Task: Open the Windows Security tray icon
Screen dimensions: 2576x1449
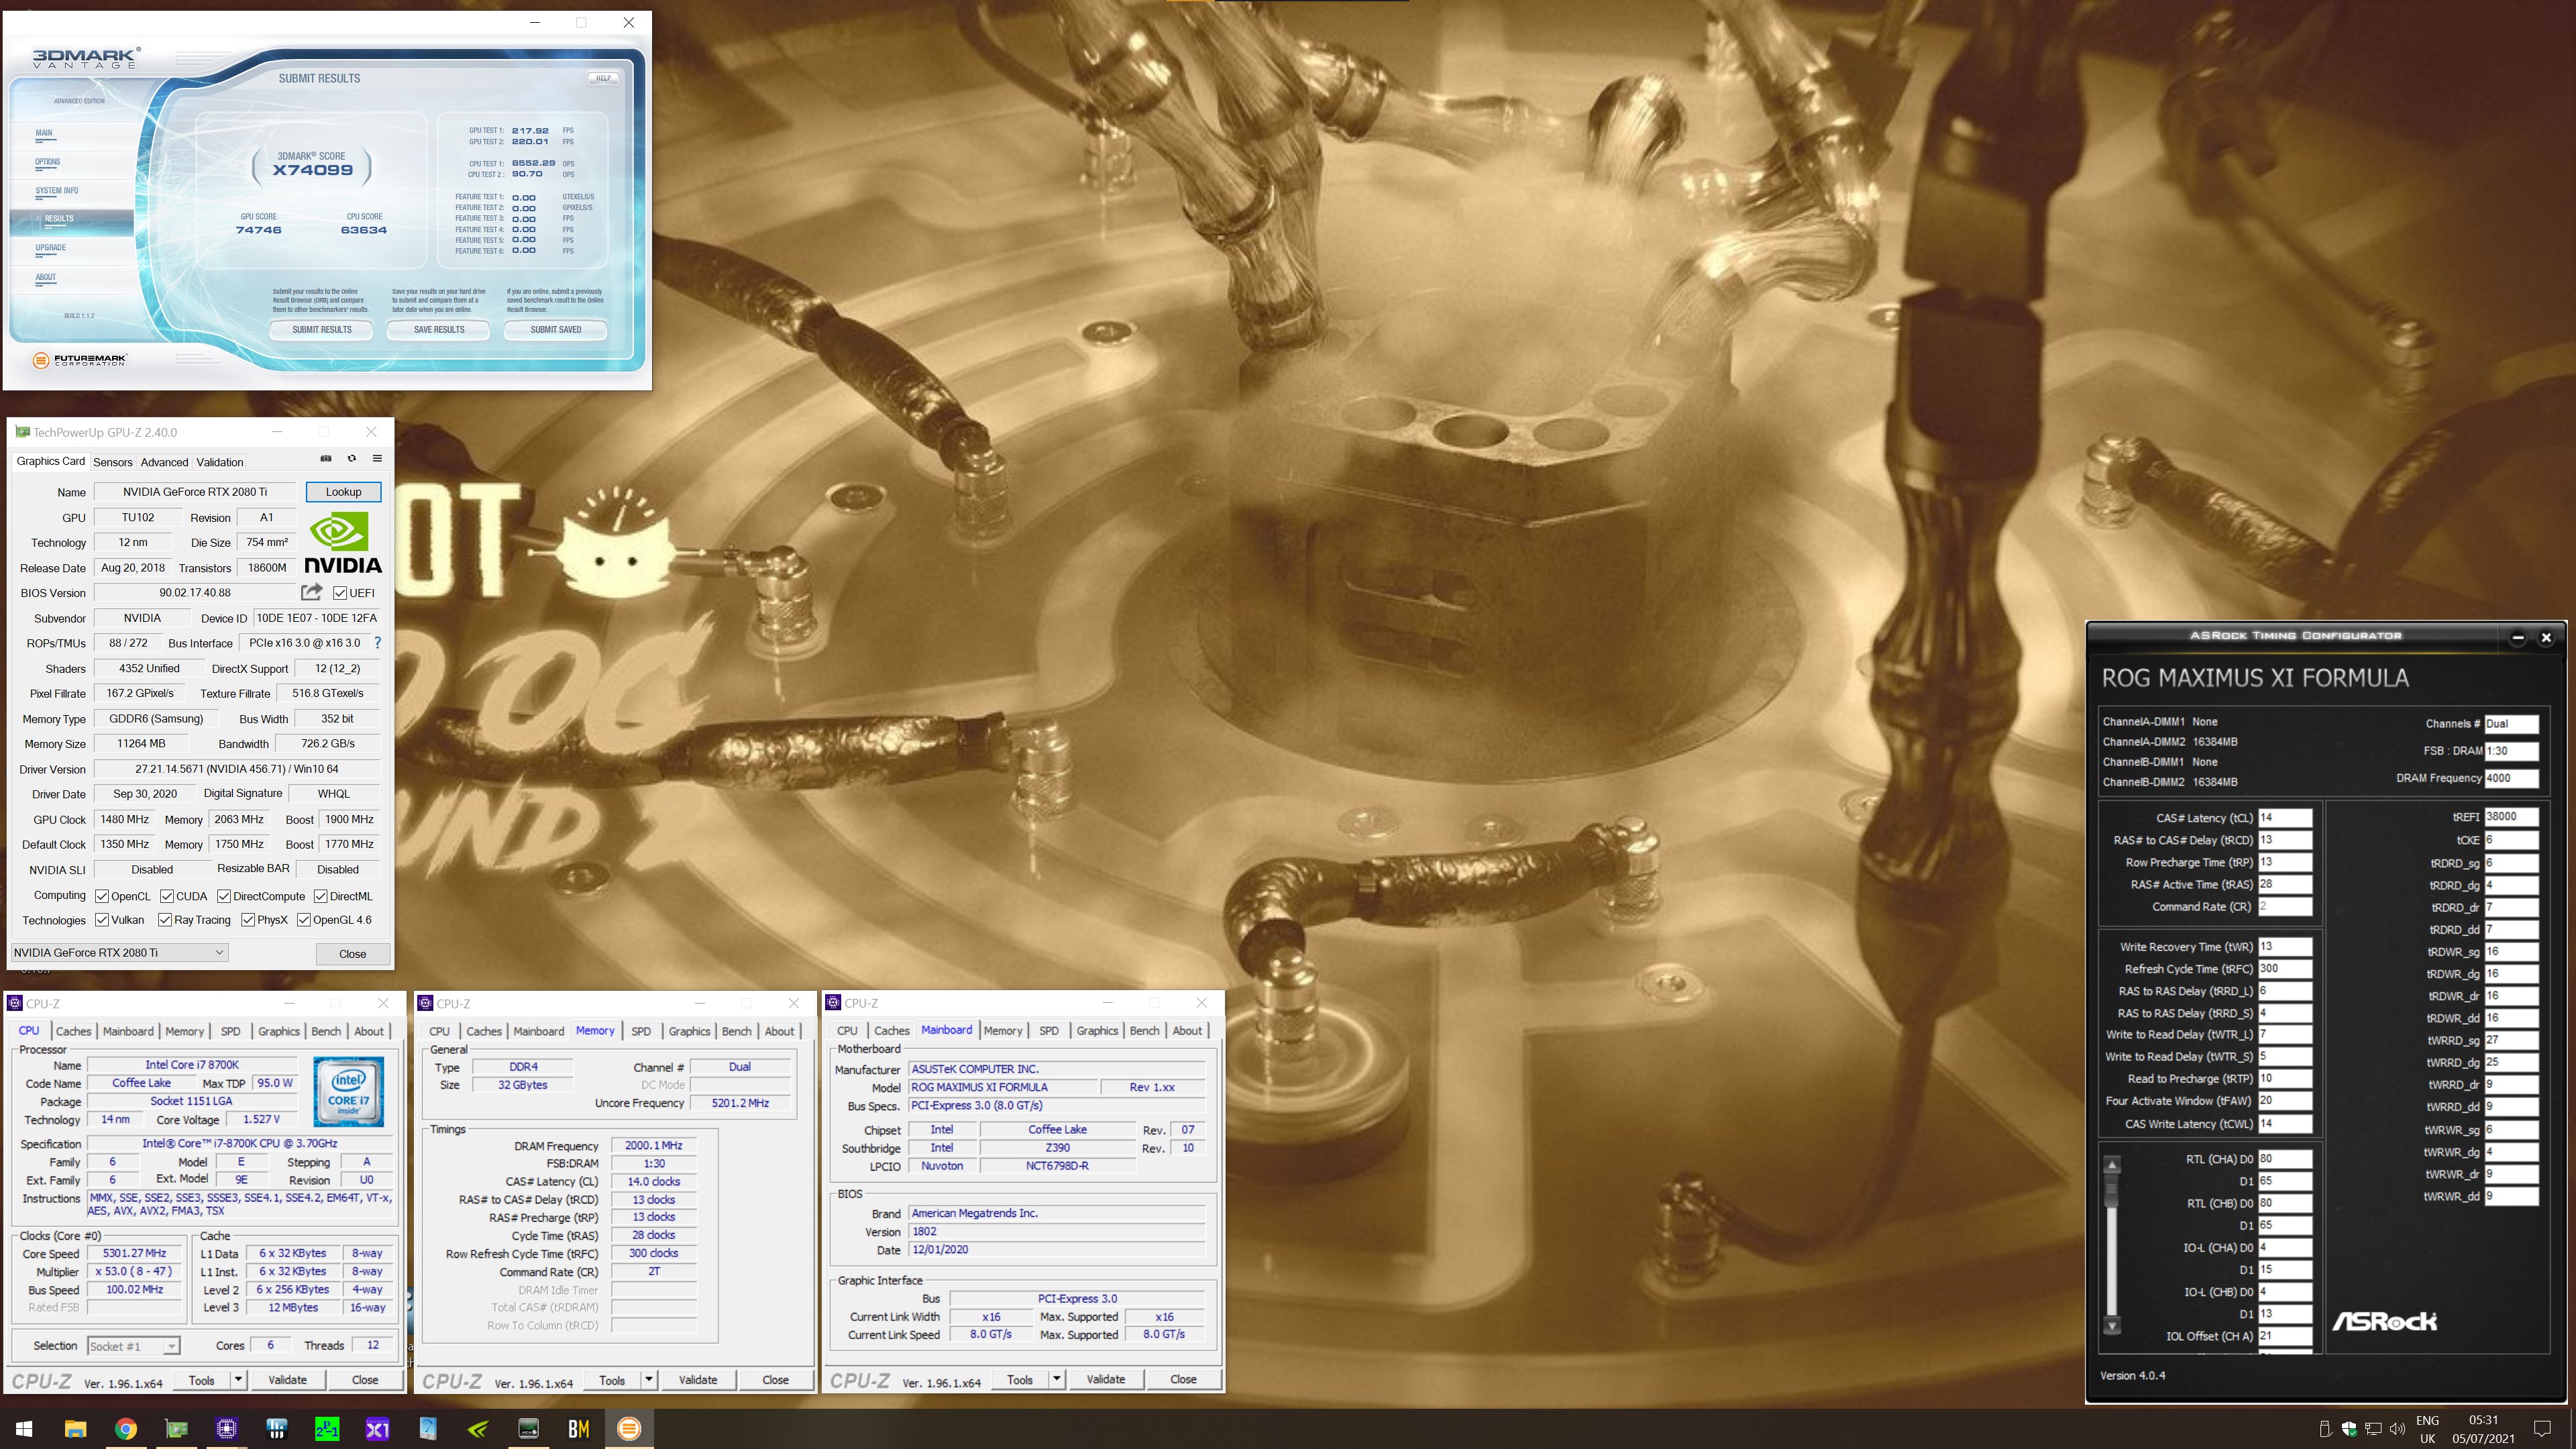Action: 2349,1429
